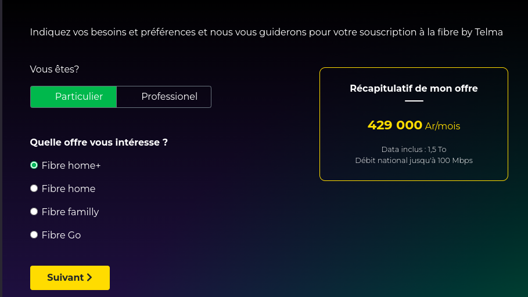
Task: Pick the Fibre familly radio button
Action: click(x=34, y=212)
